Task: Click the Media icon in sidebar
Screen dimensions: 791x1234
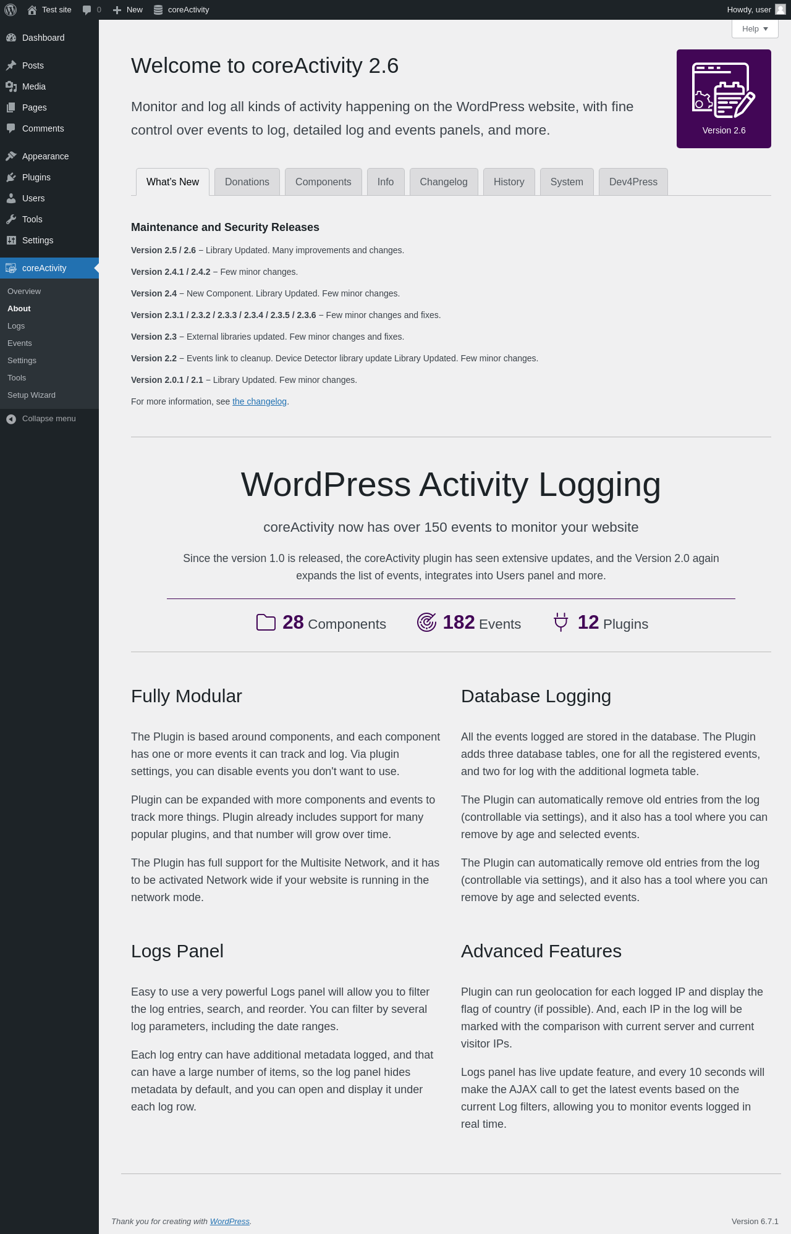Action: [x=11, y=86]
